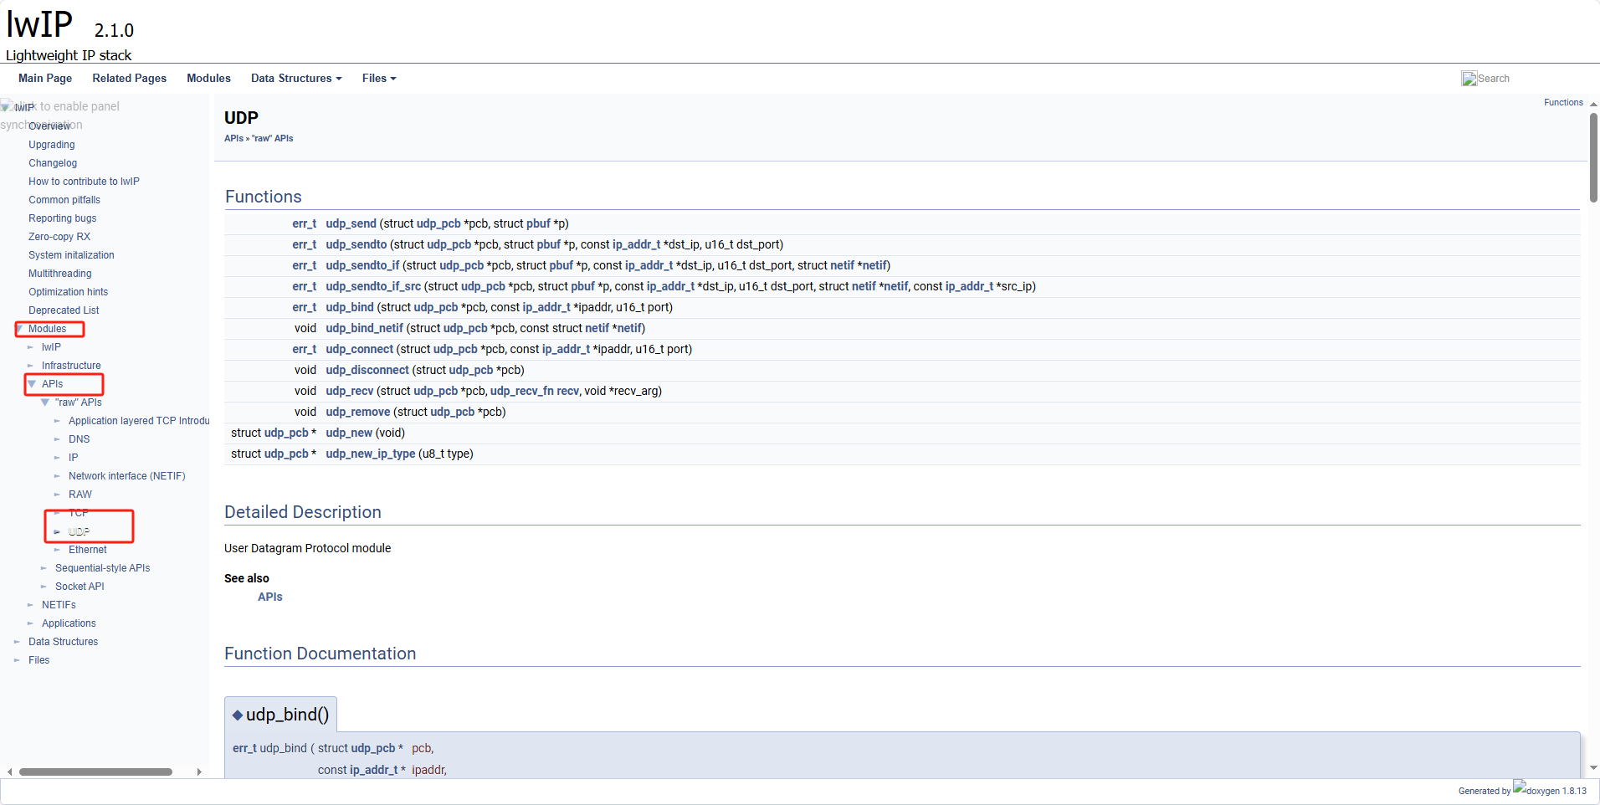Expand the NETIFs node arrow
The height and width of the screenshot is (805, 1600).
pos(31,605)
